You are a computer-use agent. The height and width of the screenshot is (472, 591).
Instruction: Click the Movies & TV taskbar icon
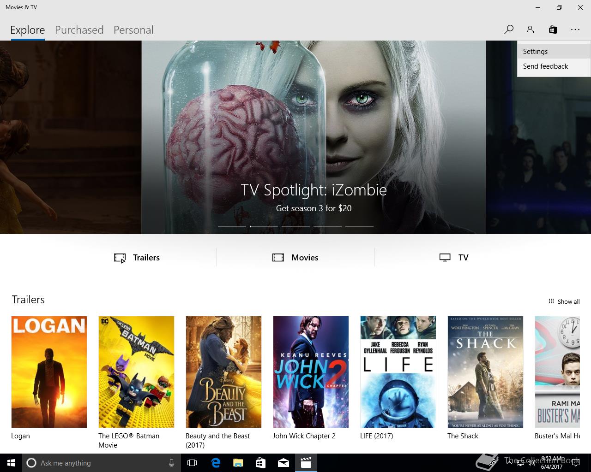coord(306,463)
